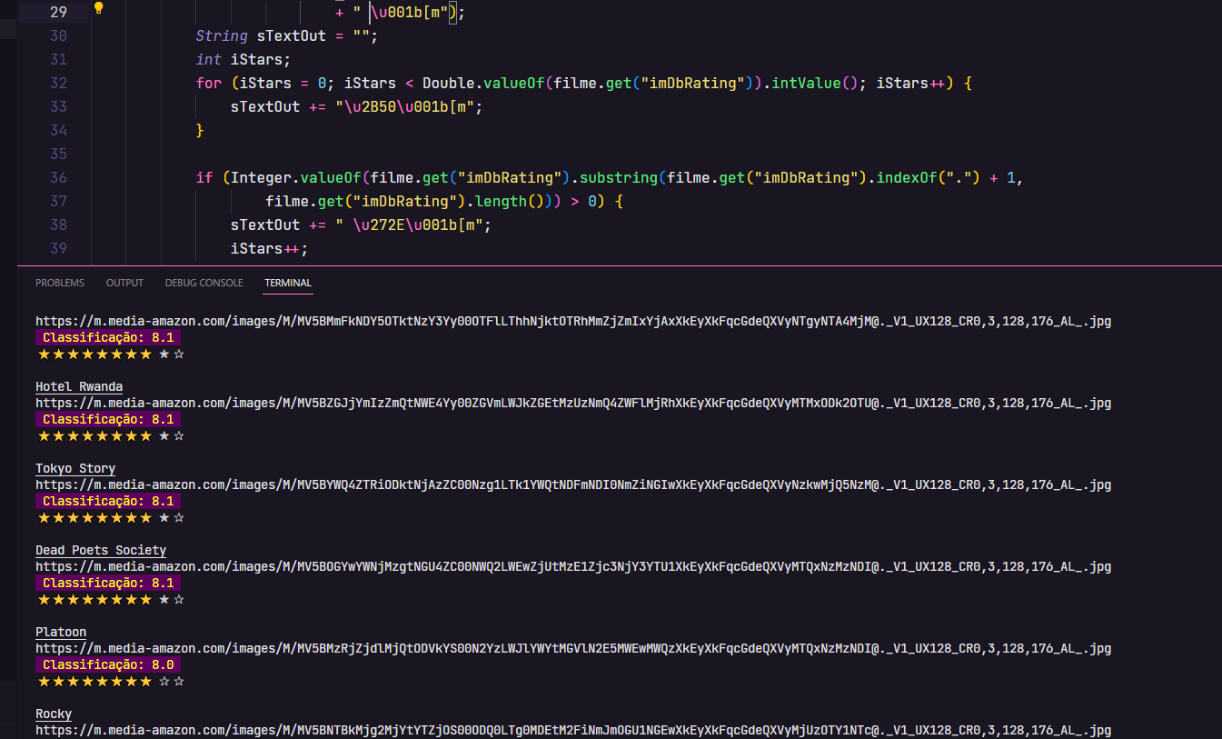The height and width of the screenshot is (739, 1222).
Task: Follow the Tokyo Story link
Action: pyautogui.click(x=75, y=467)
